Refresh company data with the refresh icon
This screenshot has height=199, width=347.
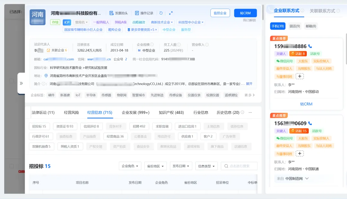(x=161, y=13)
